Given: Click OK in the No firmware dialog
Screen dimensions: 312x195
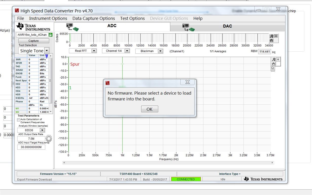Looking at the screenshot, I should [150, 109].
